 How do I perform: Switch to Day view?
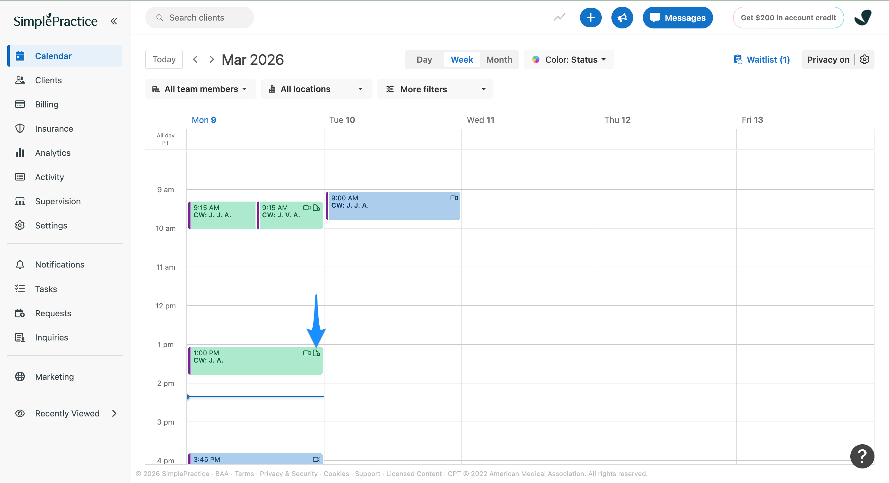pyautogui.click(x=424, y=59)
